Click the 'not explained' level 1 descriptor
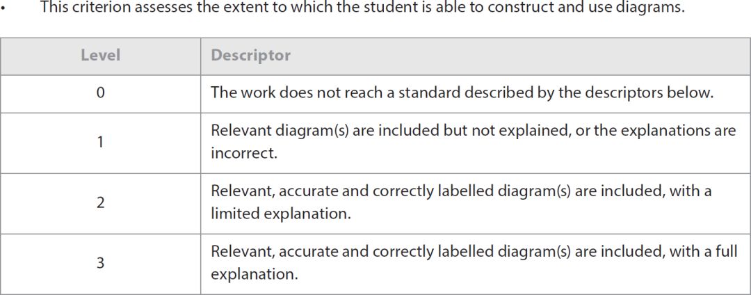The height and width of the screenshot is (295, 751). (x=474, y=143)
